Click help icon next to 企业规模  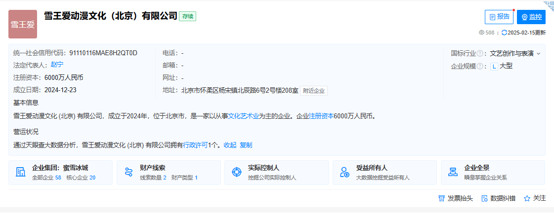coord(480,66)
